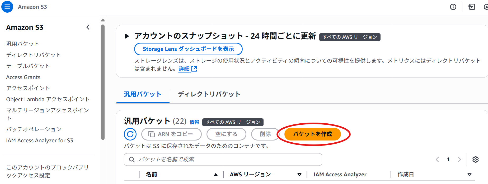The width and height of the screenshot is (488, 184).
Task: Sort by 名前 column ascending arrow
Action: (216, 175)
